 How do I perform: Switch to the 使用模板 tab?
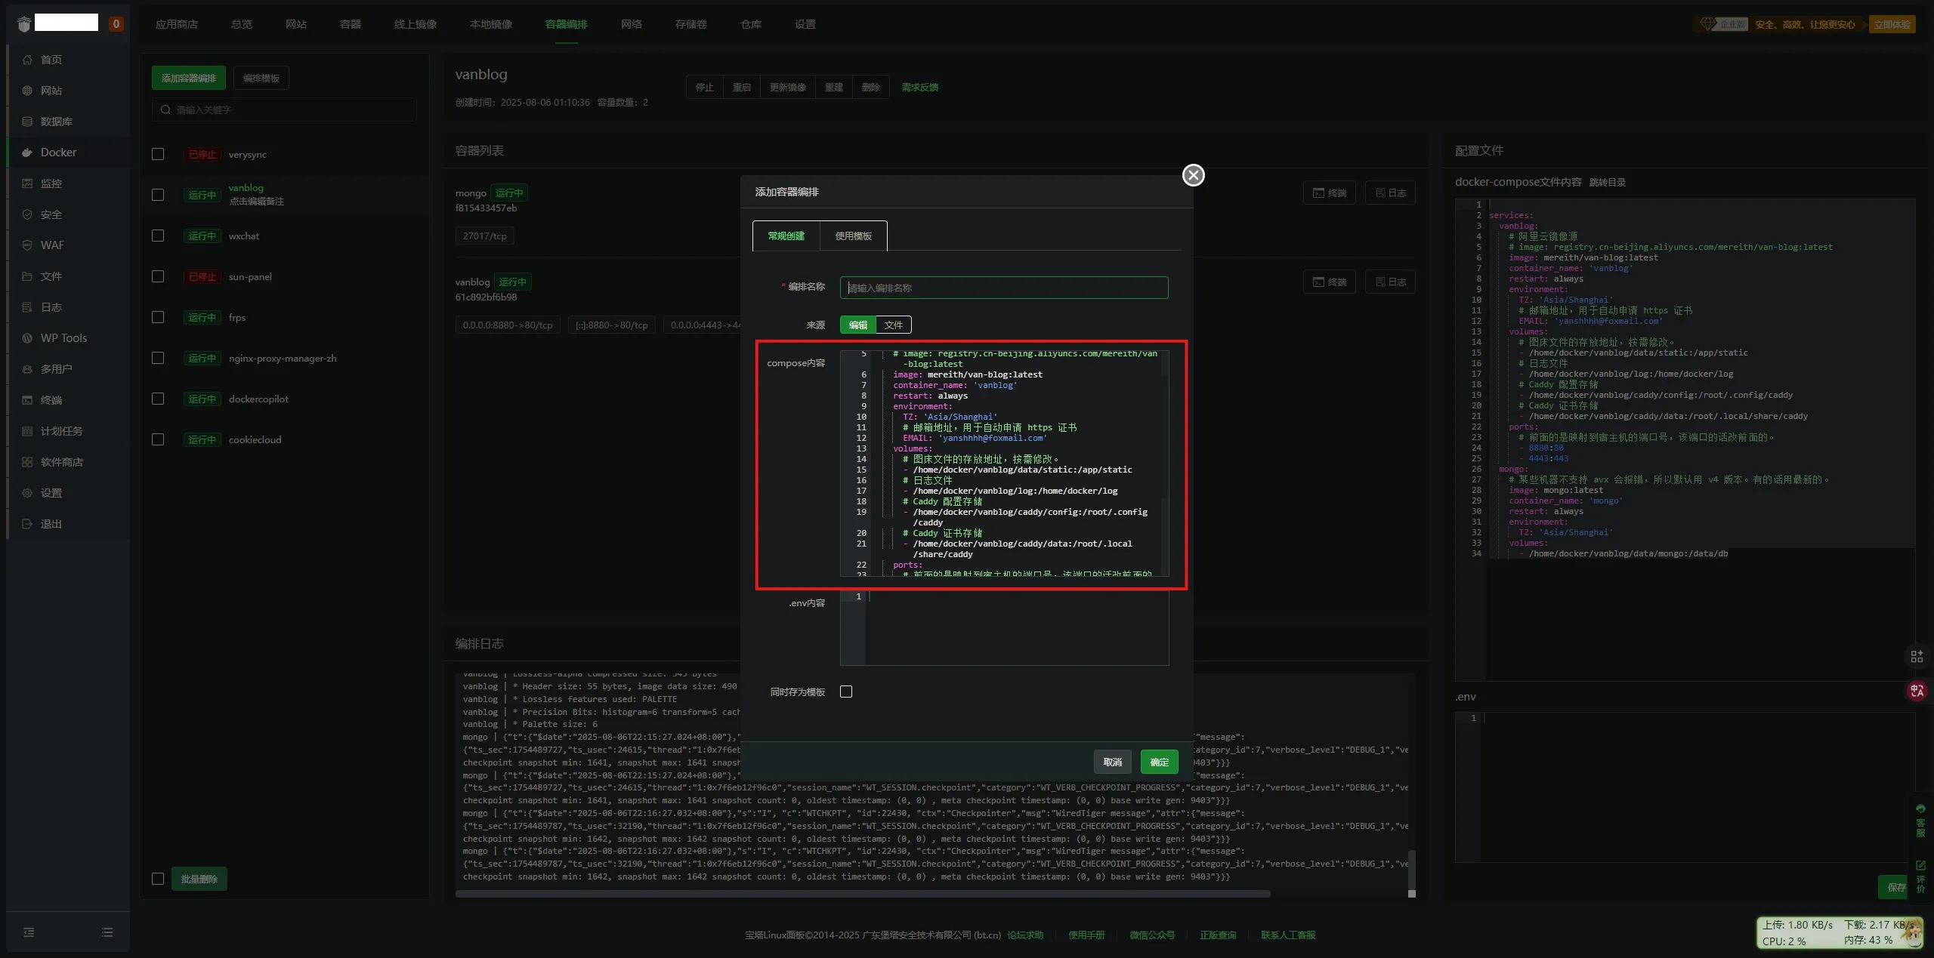[854, 236]
